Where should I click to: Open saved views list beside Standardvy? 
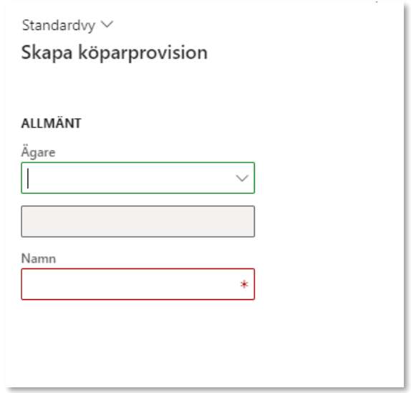[107, 24]
